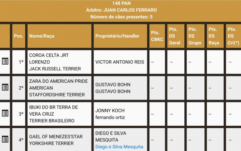Follow the Diego e Silva Mesquita handler link
The width and height of the screenshot is (241, 151).
(x=119, y=147)
